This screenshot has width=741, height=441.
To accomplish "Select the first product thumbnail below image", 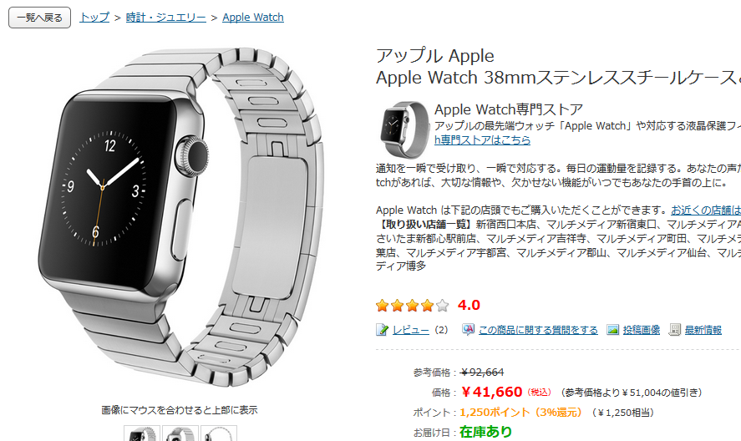I will coord(142,433).
